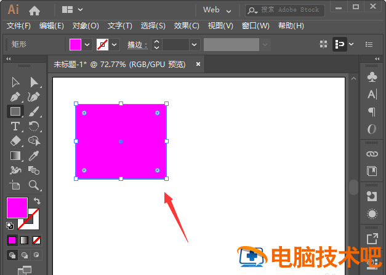Select the Paintbrush tool

coord(34,111)
